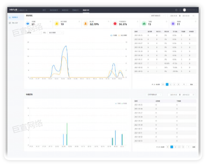206x164 pixels.
Task: Open the comparison metric dropdown above line chart
Action: 55,33
